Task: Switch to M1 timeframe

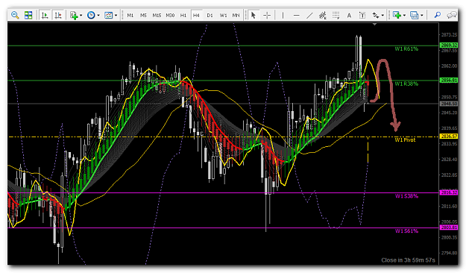Action: pos(130,15)
